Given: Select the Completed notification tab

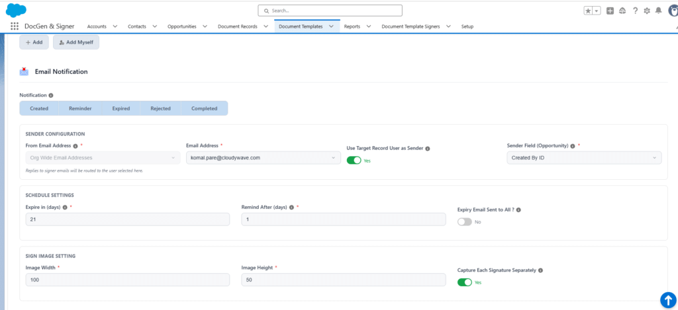Looking at the screenshot, I should (204, 108).
